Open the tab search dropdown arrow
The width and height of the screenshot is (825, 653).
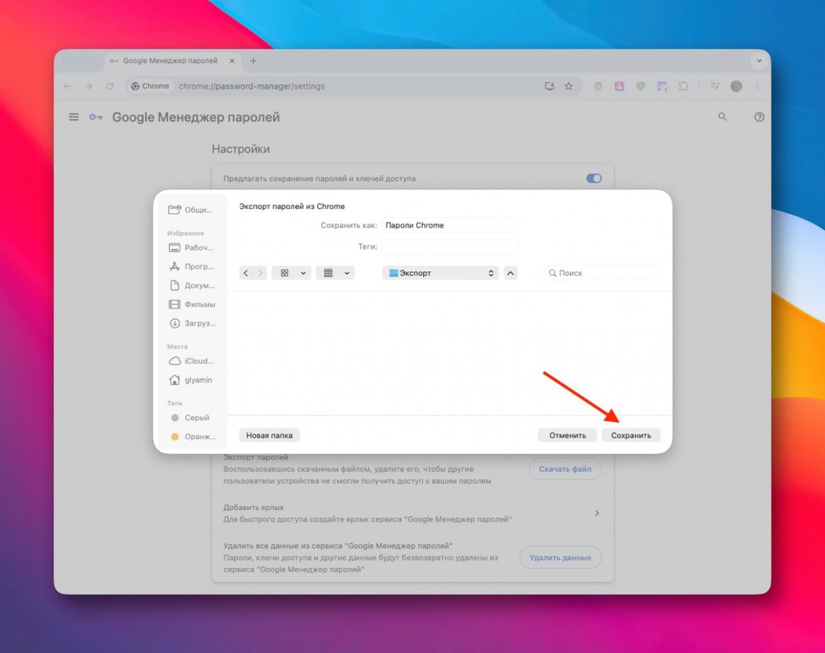point(759,61)
